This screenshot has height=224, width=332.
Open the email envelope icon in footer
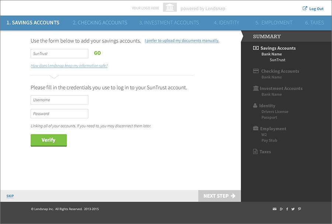[274, 209]
